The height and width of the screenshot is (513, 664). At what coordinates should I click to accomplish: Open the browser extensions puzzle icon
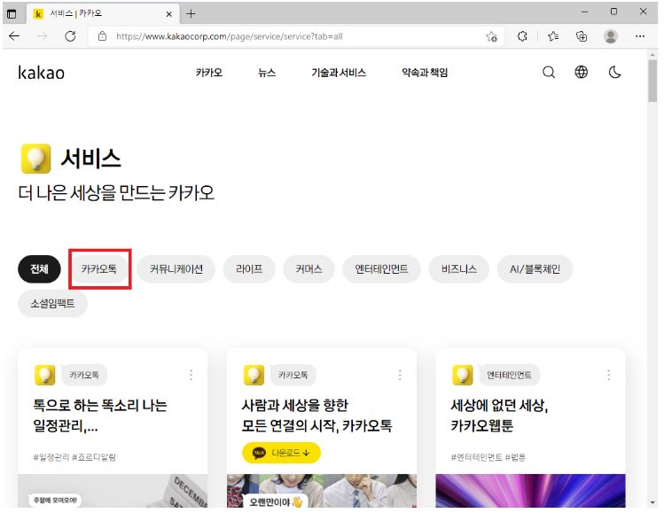click(522, 36)
